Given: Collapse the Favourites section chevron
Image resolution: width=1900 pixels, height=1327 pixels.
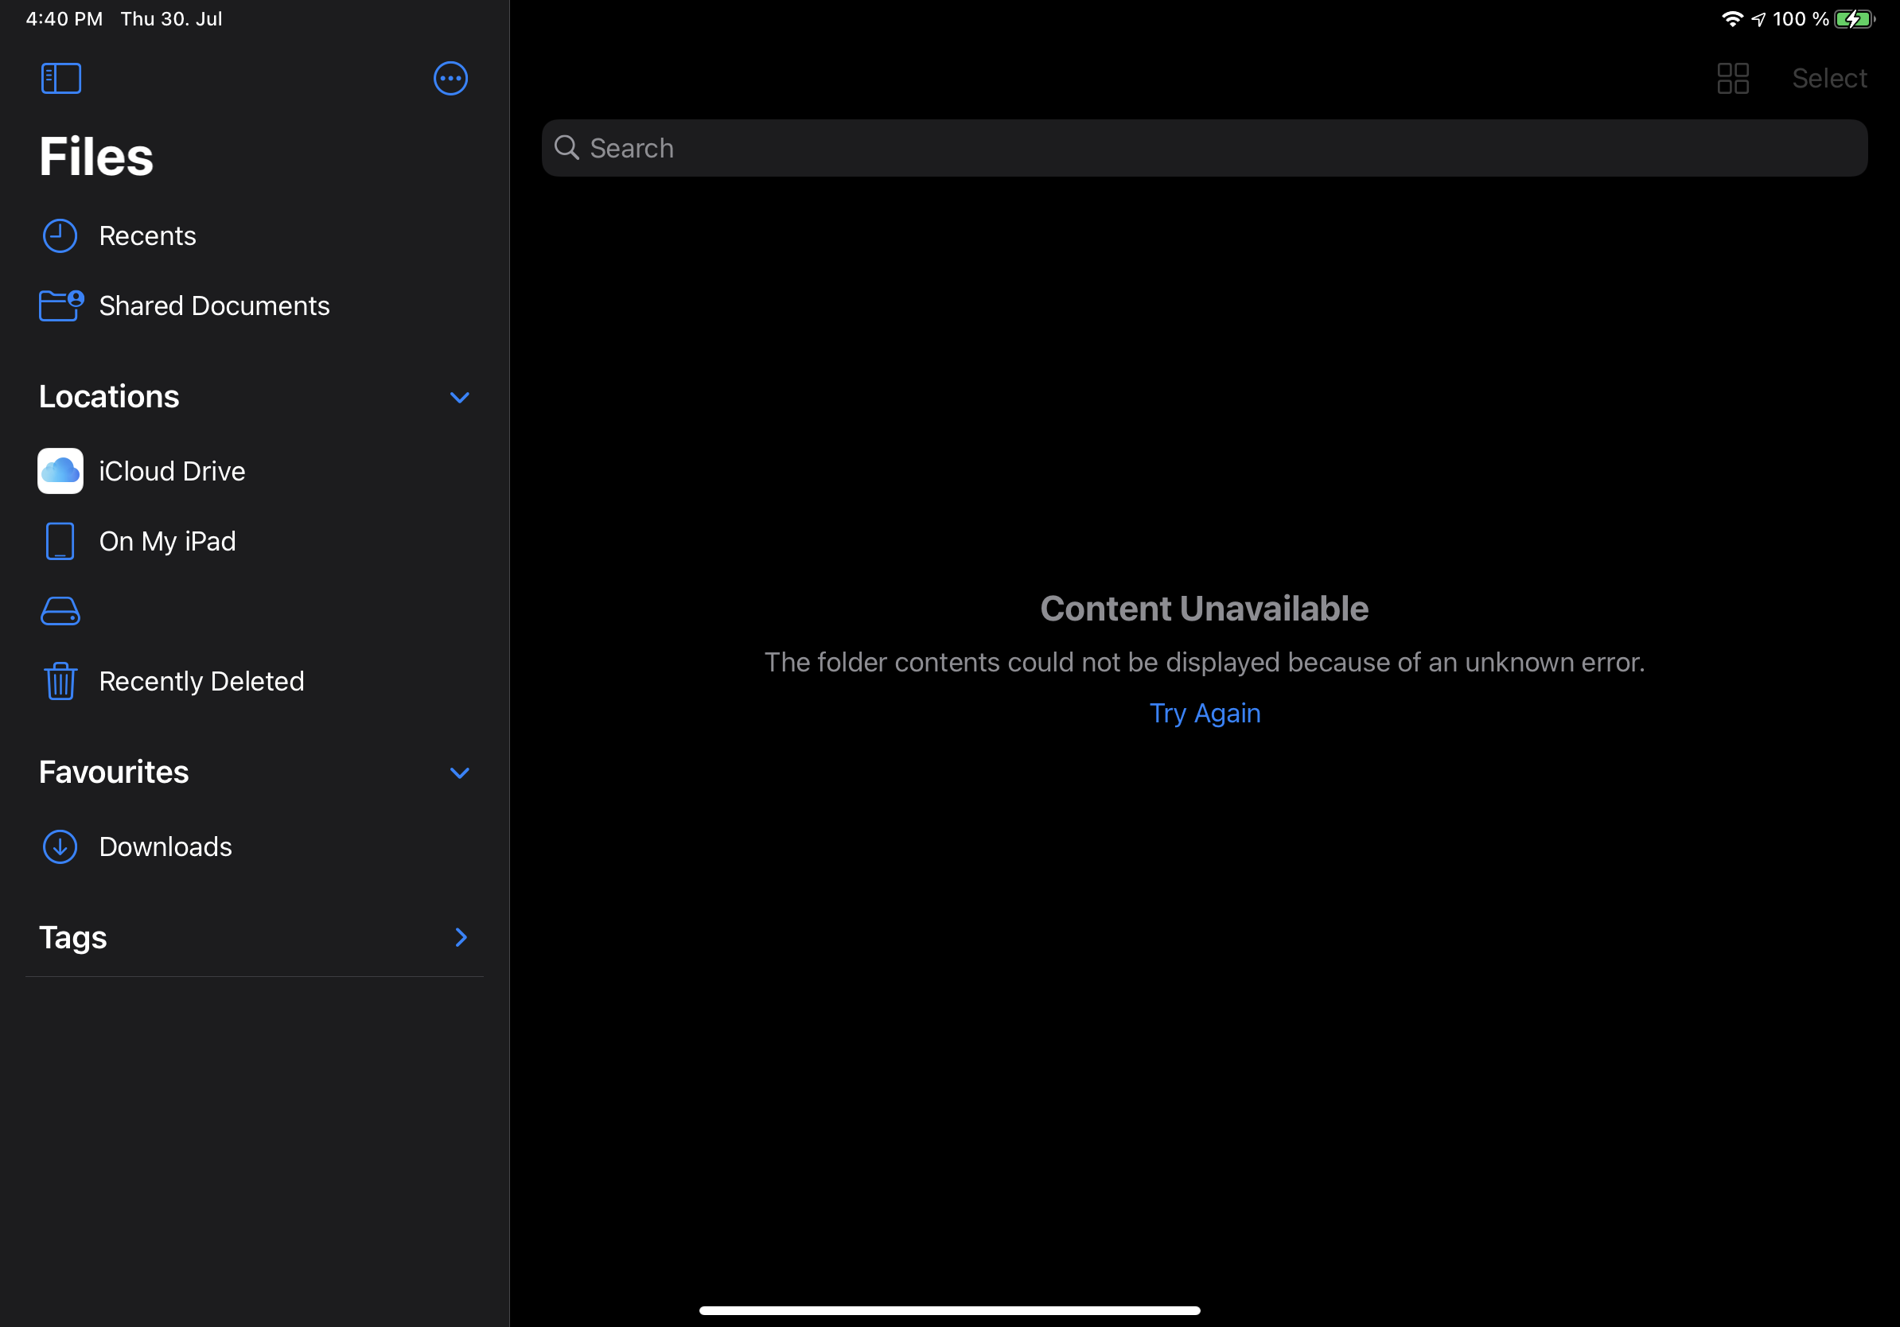Looking at the screenshot, I should point(459,772).
